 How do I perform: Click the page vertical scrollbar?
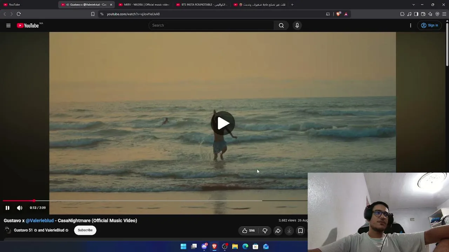coord(447,44)
